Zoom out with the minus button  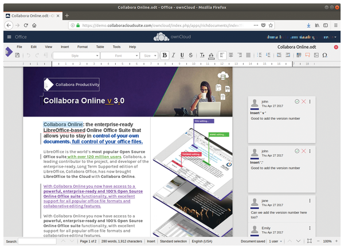318,241
